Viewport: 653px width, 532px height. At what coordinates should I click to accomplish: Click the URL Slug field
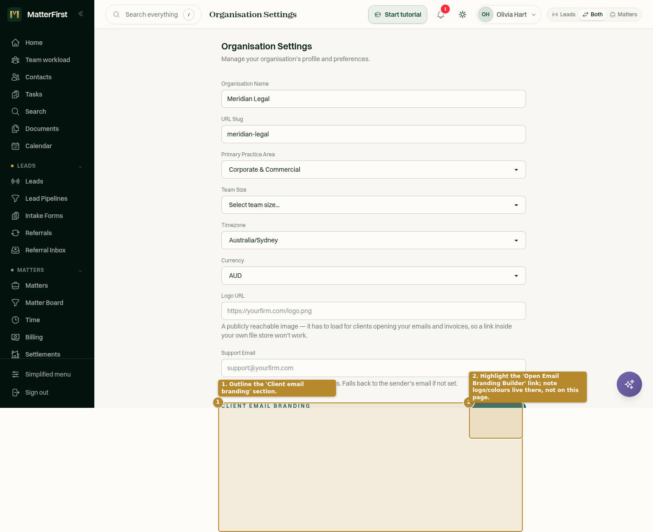click(x=374, y=134)
